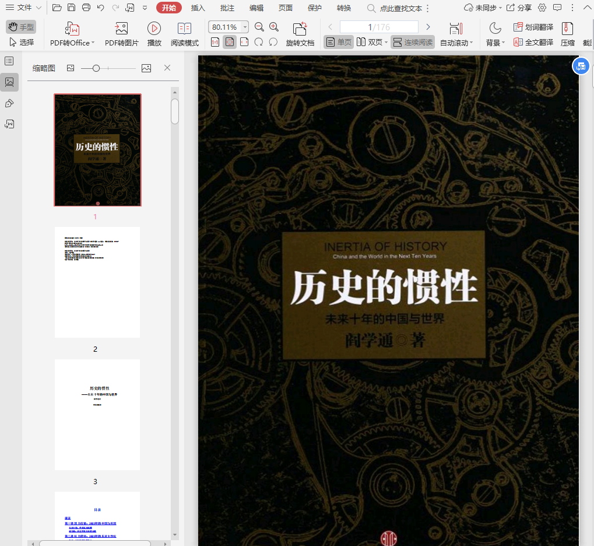Enlarge thumbnails with the large image icon
594x546 pixels.
click(x=146, y=68)
